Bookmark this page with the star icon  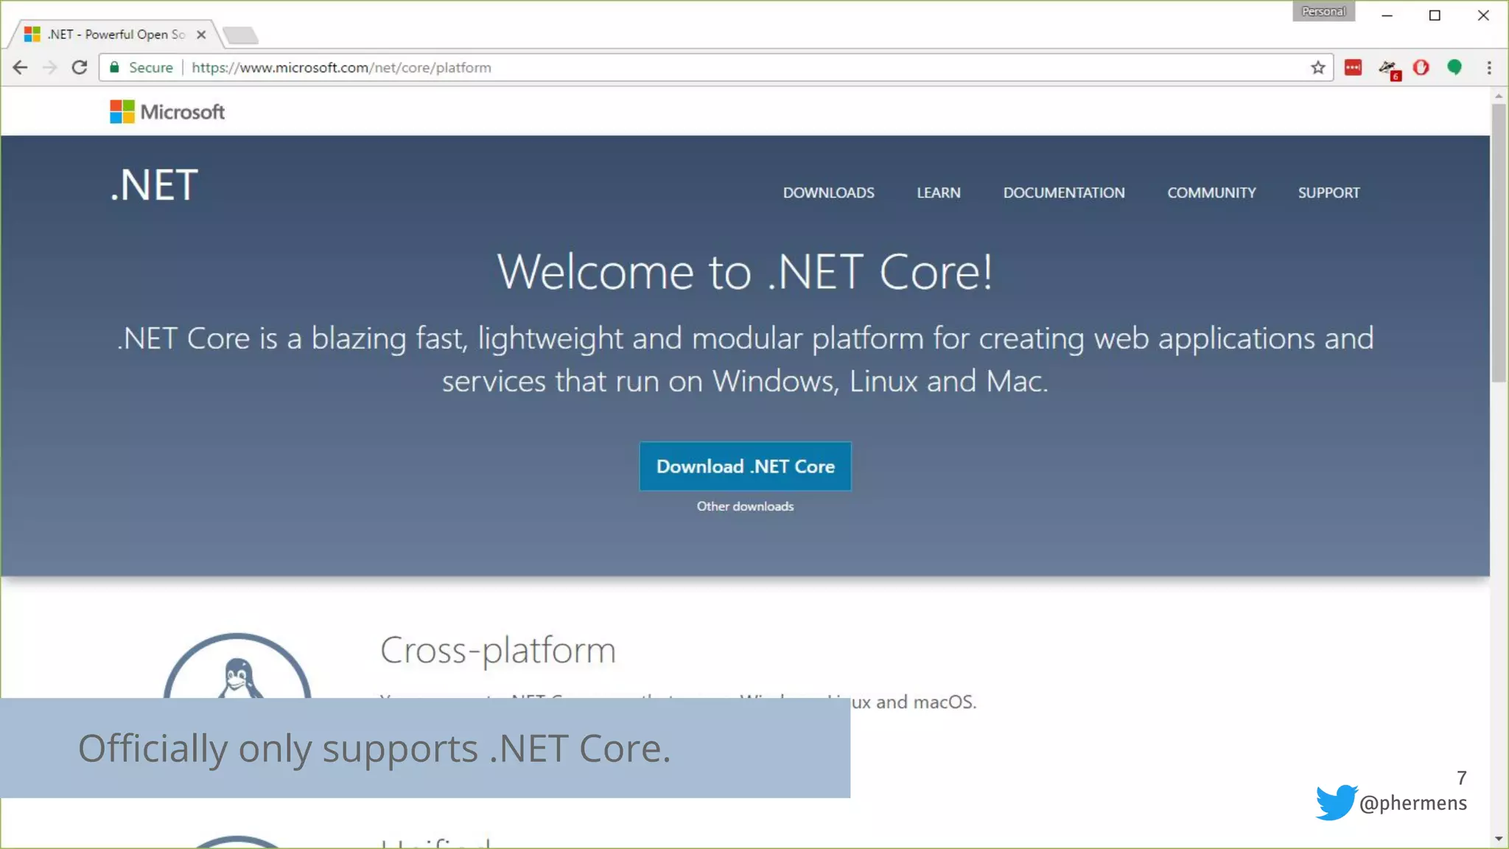click(1318, 68)
